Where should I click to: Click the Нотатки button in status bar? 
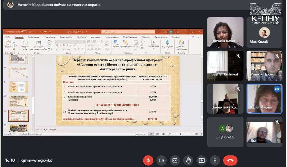(x=140, y=134)
